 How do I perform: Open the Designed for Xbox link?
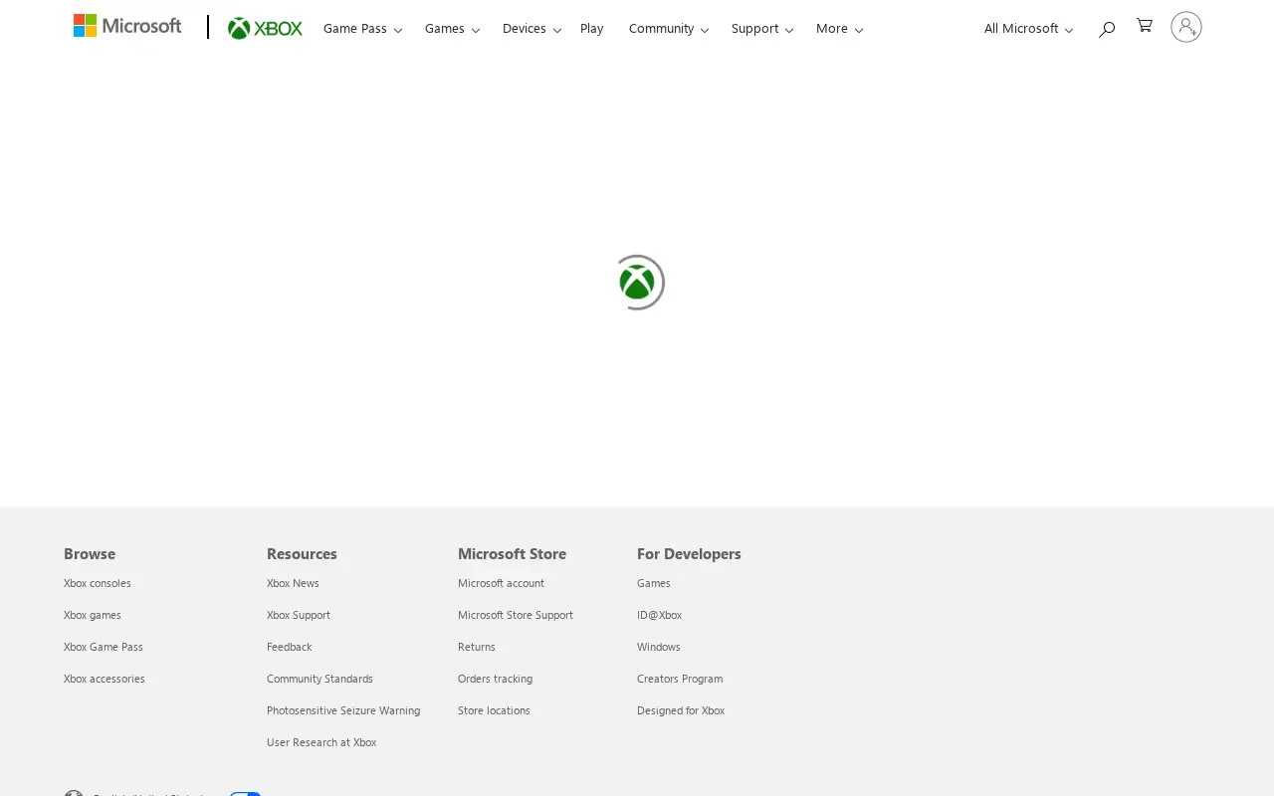681,710
